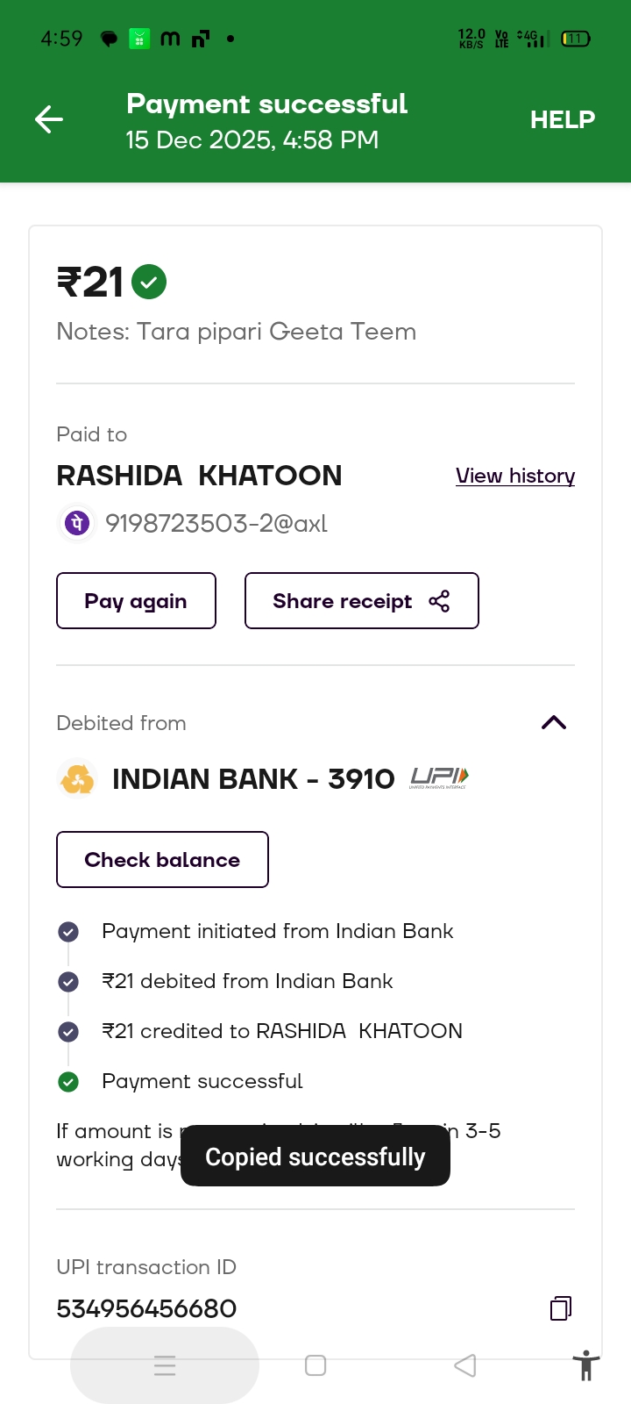Tap the PhonePe logo beside UPI ID

pyautogui.click(x=76, y=524)
